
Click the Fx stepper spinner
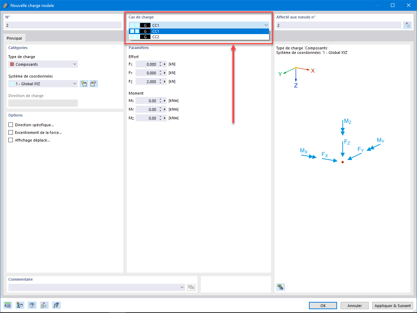tap(160, 64)
